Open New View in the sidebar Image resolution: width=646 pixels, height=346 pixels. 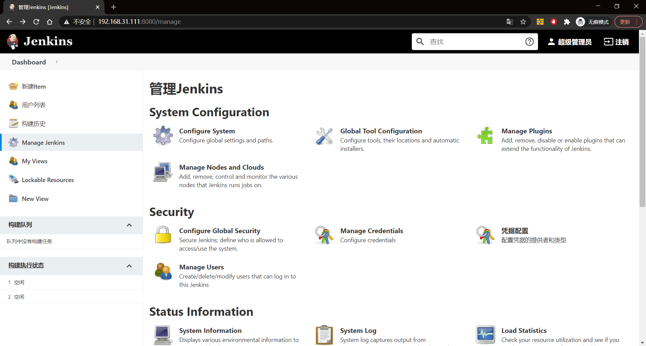click(x=35, y=199)
